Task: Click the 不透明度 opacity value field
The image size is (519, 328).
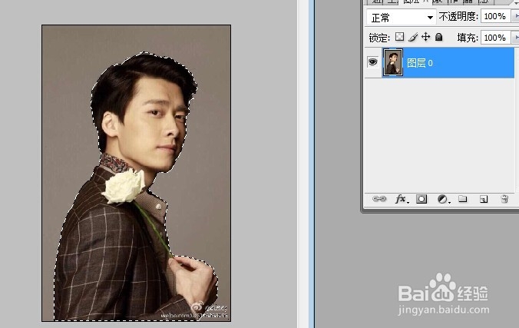Action: [495, 16]
